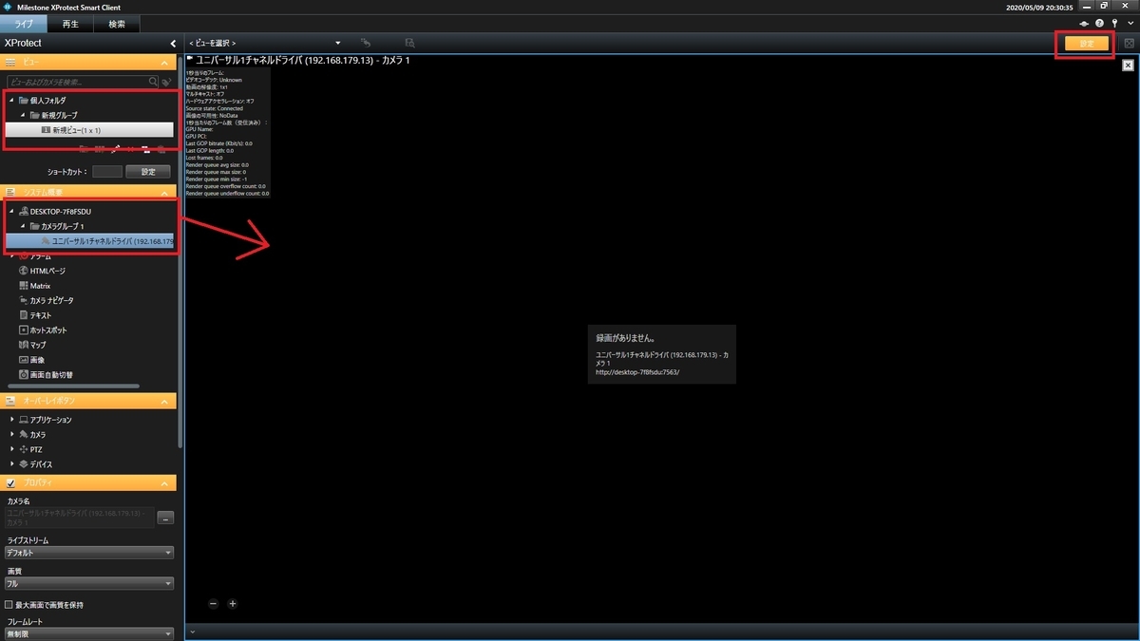Open the 画質 フル dropdown

(89, 583)
